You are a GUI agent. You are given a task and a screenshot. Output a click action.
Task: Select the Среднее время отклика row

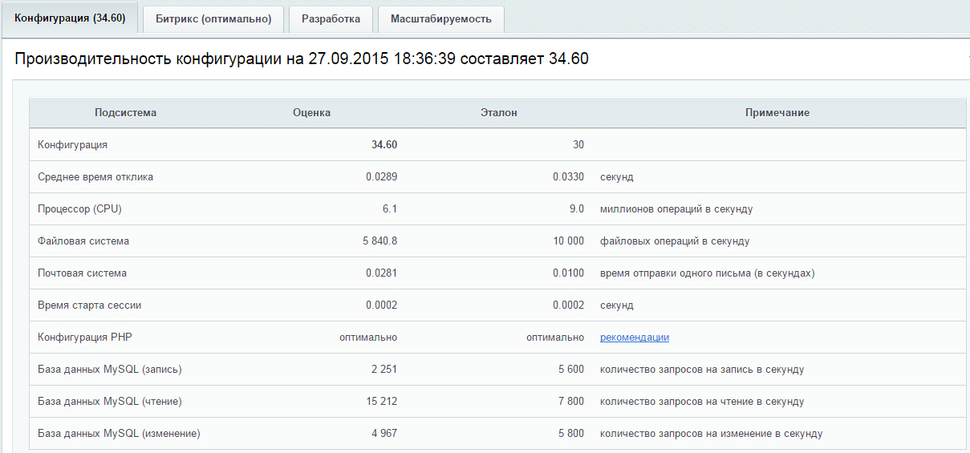(95, 177)
